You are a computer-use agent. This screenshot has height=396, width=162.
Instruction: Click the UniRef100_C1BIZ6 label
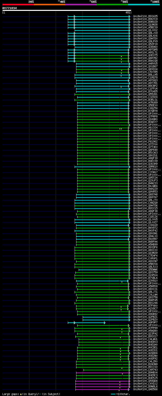tap(145, 217)
